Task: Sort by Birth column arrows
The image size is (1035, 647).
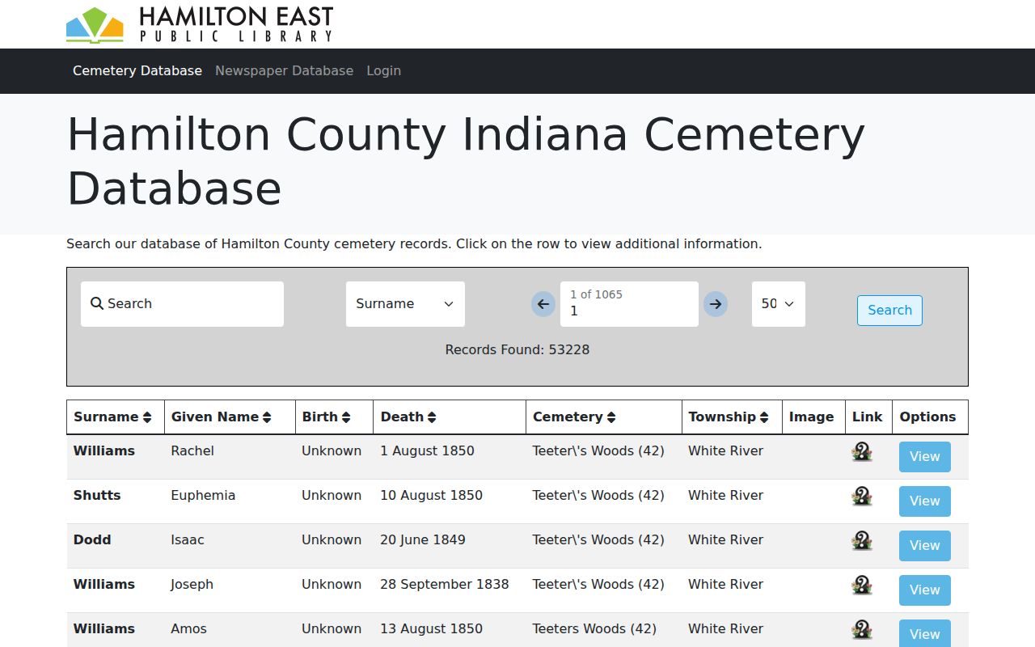Action: [x=346, y=417]
